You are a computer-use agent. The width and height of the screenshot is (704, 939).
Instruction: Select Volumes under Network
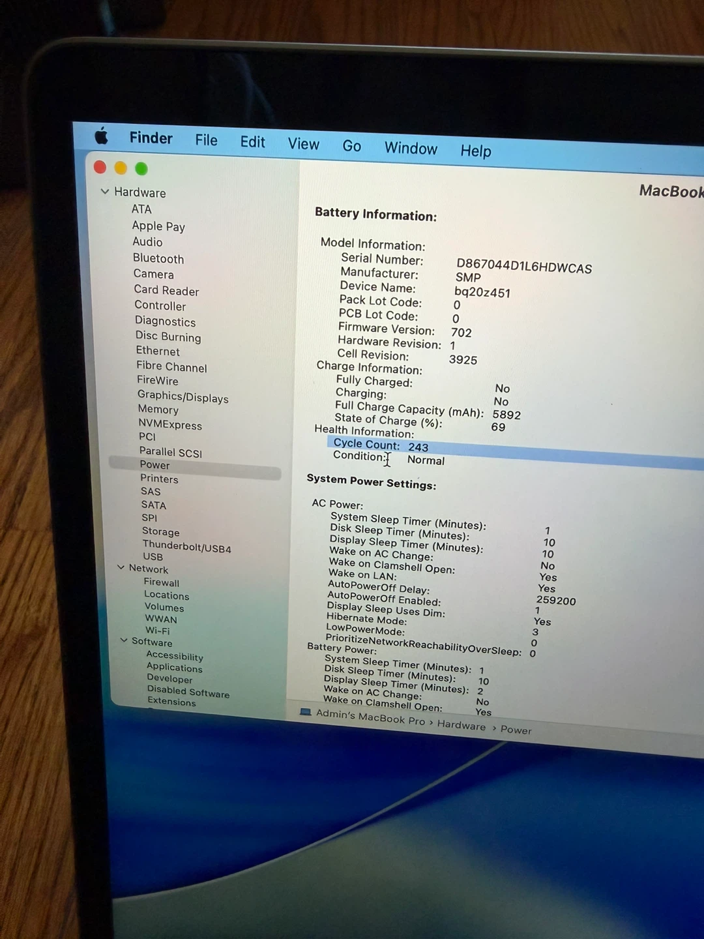(164, 607)
